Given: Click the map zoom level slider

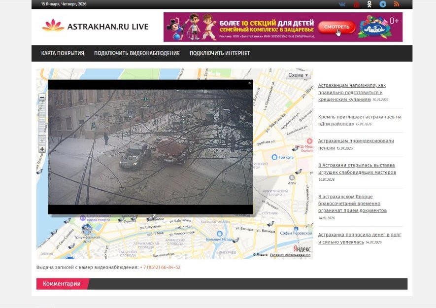Looking at the screenshot, I should (x=42, y=123).
